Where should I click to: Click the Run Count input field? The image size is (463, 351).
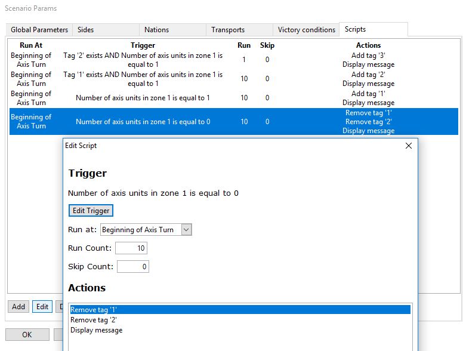point(131,248)
